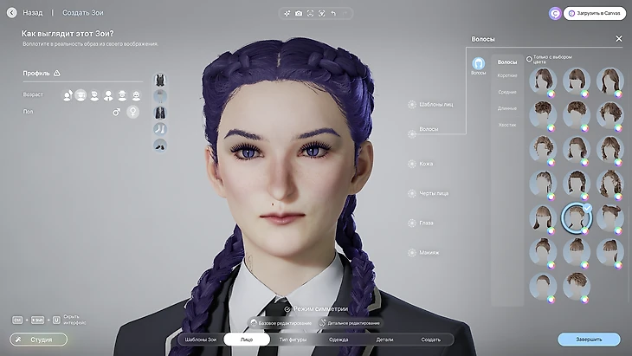Choose the female gender symbol
Viewport: 632px width, 356px height.
click(x=132, y=112)
